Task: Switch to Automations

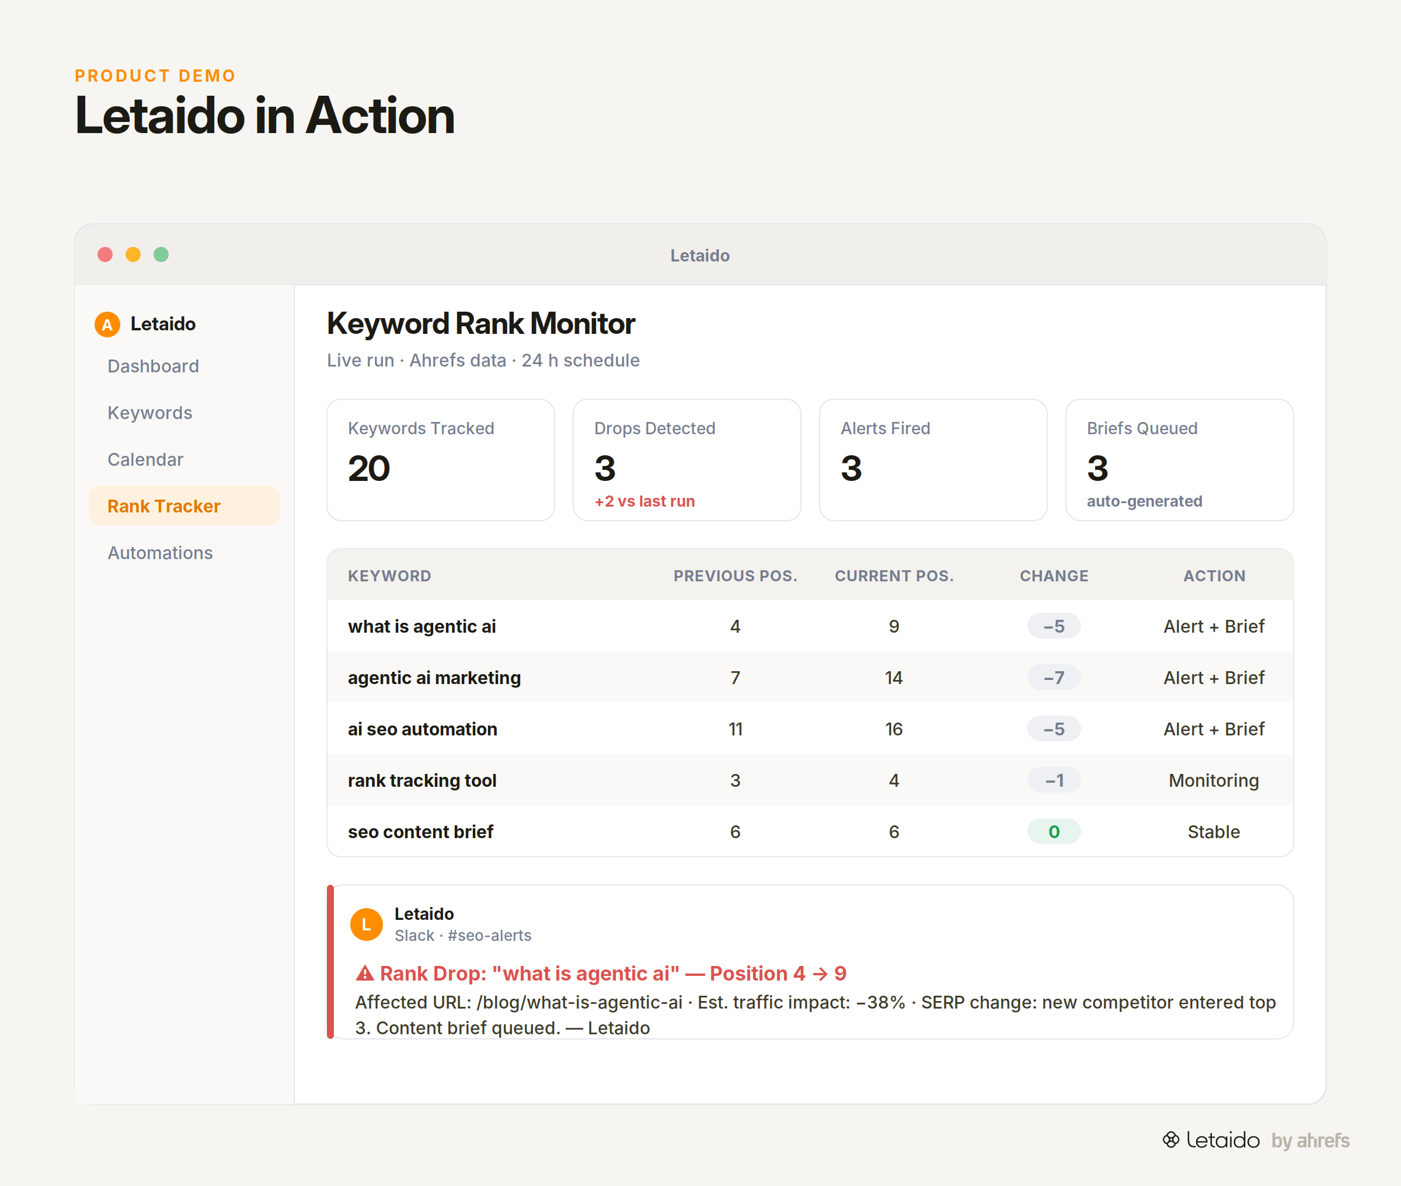Action: (x=160, y=553)
